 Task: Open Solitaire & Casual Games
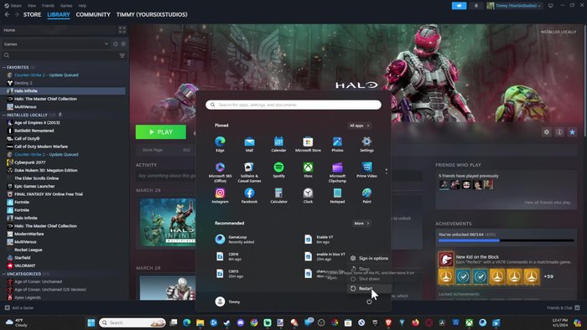pos(249,173)
